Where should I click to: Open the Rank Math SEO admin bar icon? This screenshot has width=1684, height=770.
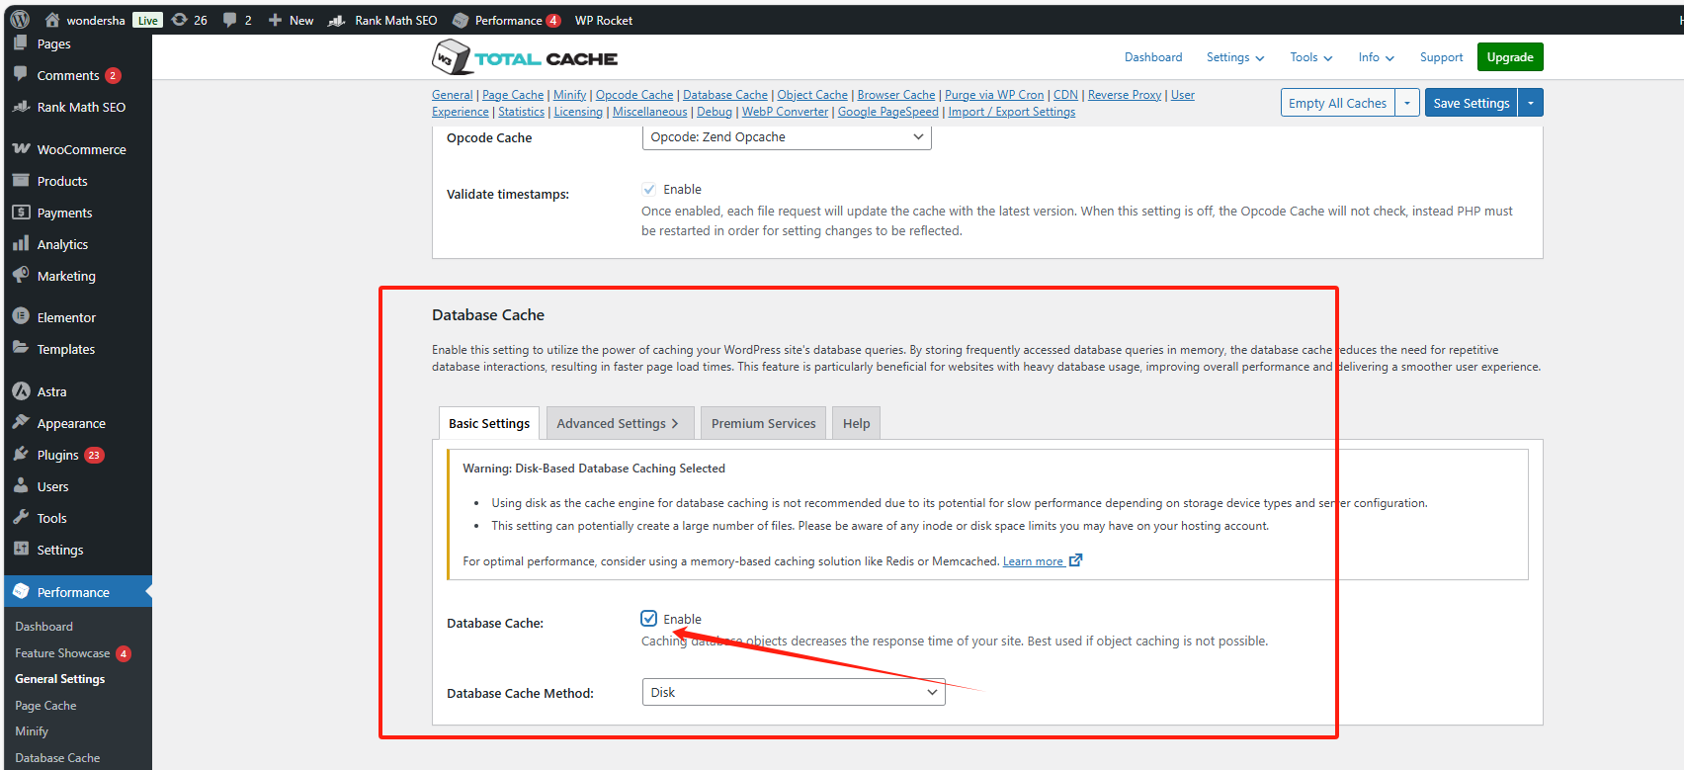click(337, 20)
